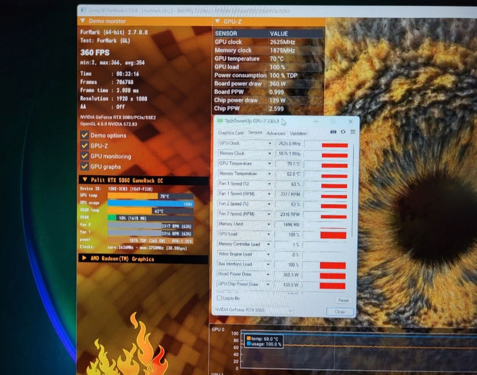The height and width of the screenshot is (375, 477).
Task: Disable the Demo options checkbox
Action: [x=84, y=135]
